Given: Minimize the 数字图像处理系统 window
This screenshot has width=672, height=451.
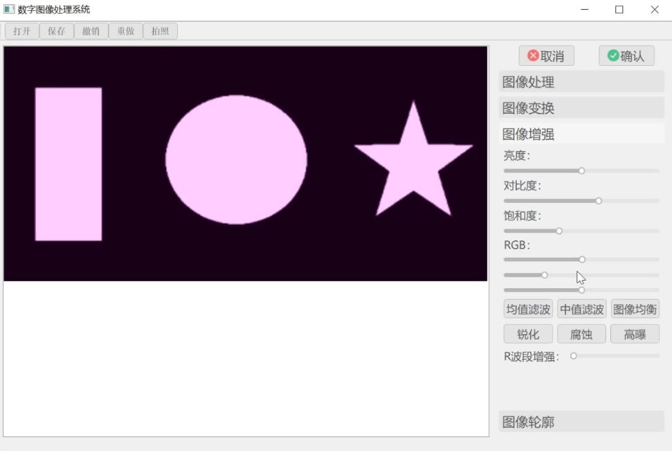Looking at the screenshot, I should tap(585, 10).
